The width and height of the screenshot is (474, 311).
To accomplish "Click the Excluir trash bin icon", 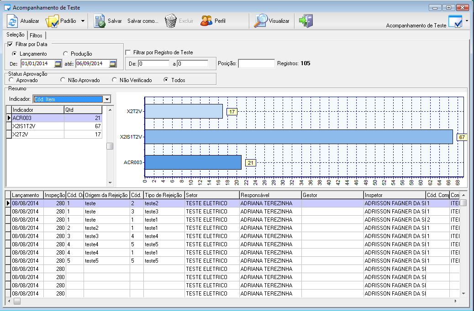I will click(x=171, y=21).
